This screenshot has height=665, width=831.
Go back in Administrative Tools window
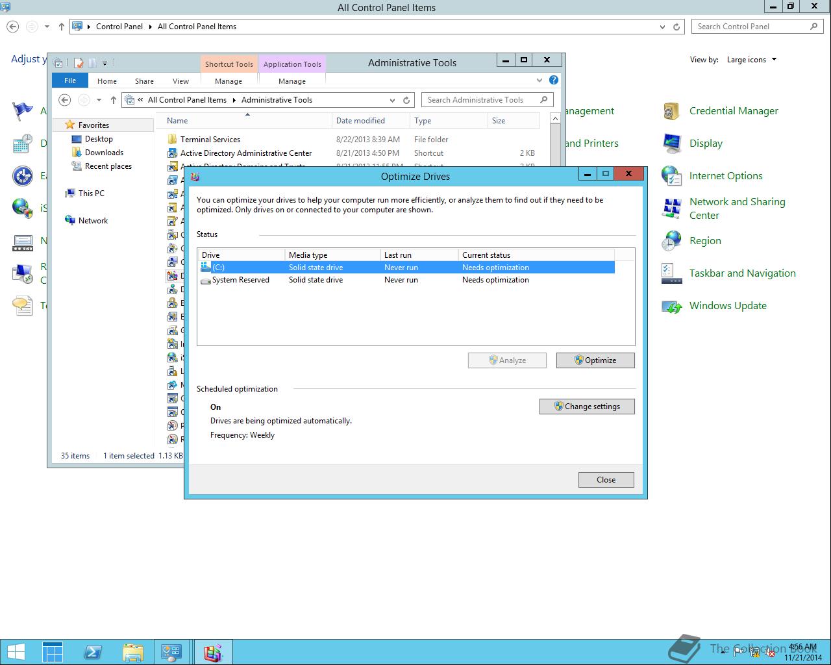pyautogui.click(x=64, y=100)
